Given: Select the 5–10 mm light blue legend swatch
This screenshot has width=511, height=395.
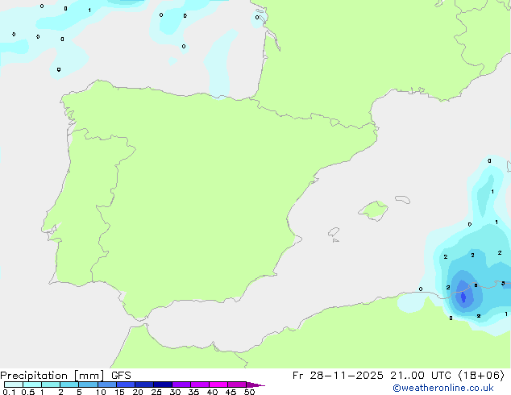Looking at the screenshot, I should 89,385.
